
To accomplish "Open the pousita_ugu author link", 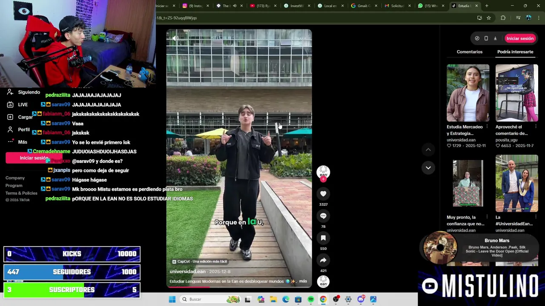I will coord(506,140).
